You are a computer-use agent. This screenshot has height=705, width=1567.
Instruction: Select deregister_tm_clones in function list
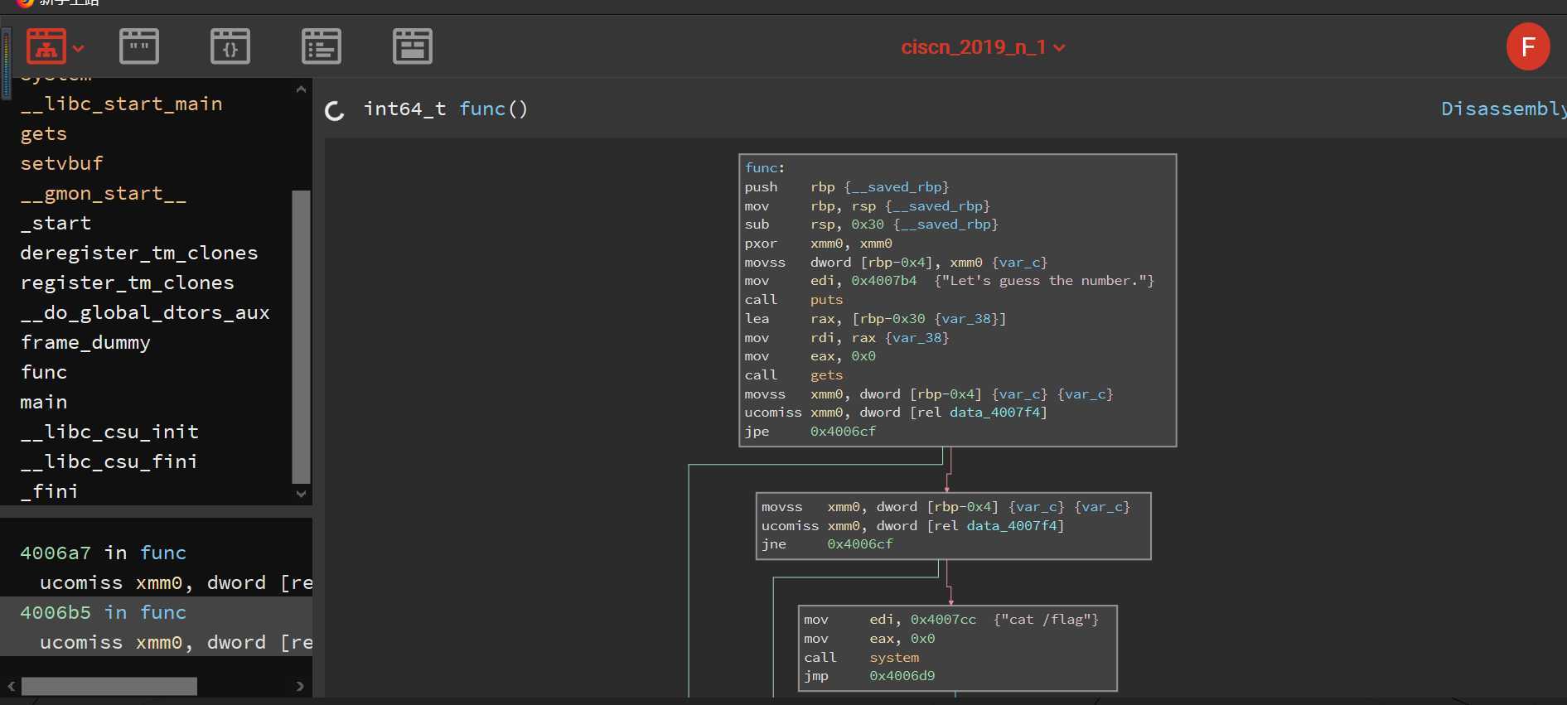pos(139,253)
